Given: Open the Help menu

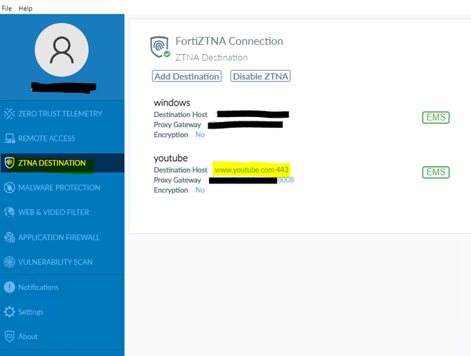Looking at the screenshot, I should tap(25, 9).
